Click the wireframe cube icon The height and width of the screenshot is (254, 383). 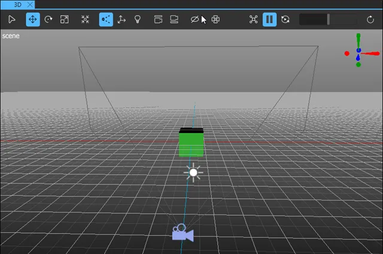(x=215, y=19)
